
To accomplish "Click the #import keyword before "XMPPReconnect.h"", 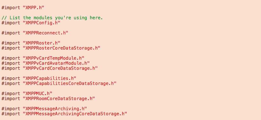I will coord(11,33).
